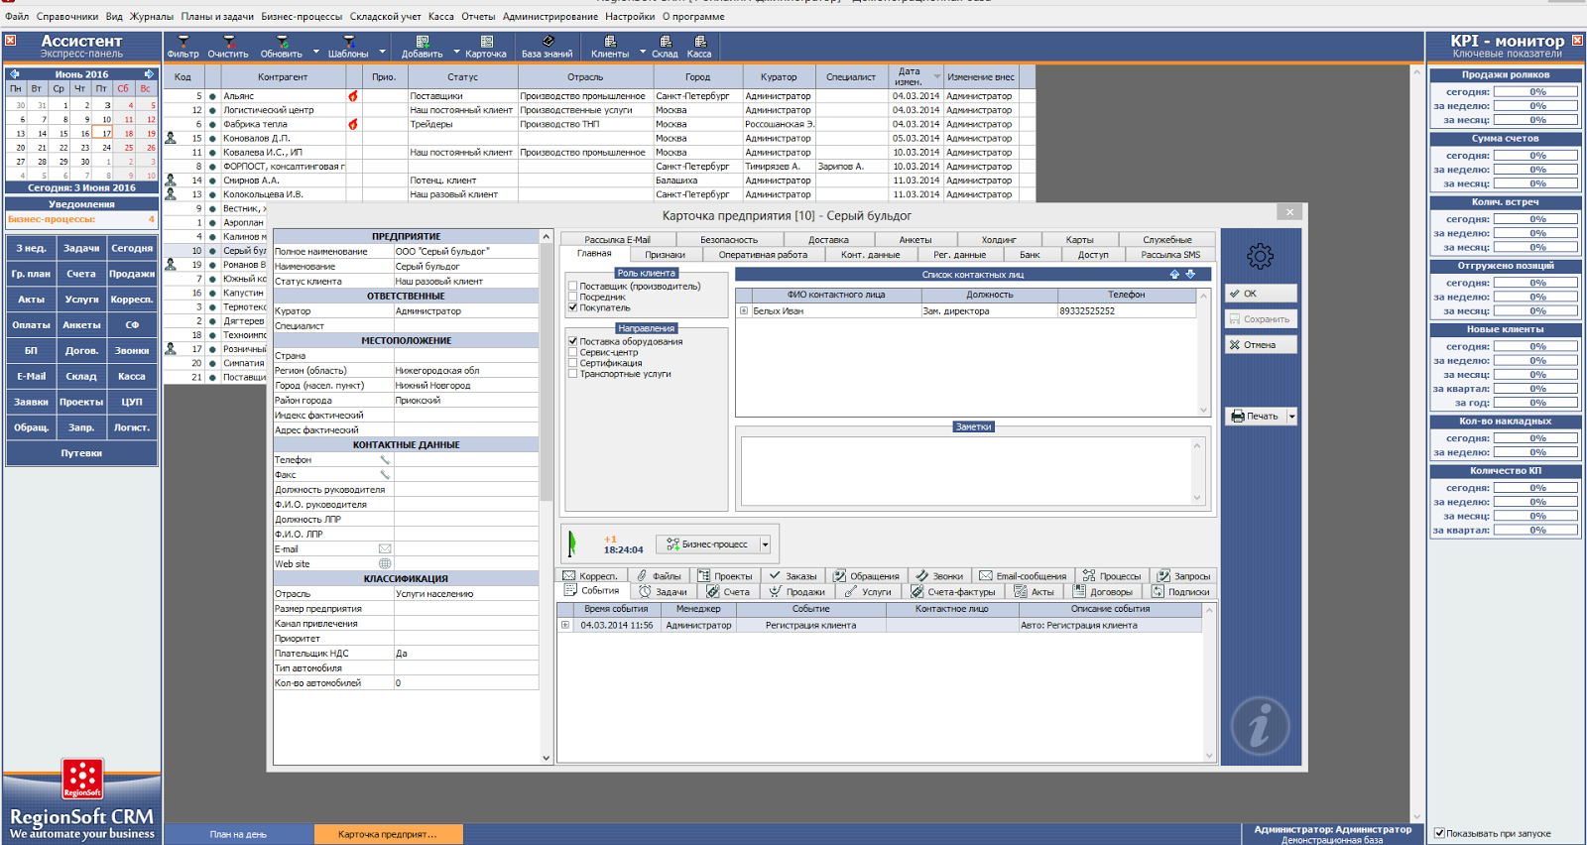Viewport: 1587px width, 845px height.
Task: Open the Справочники menu
Action: click(x=67, y=17)
